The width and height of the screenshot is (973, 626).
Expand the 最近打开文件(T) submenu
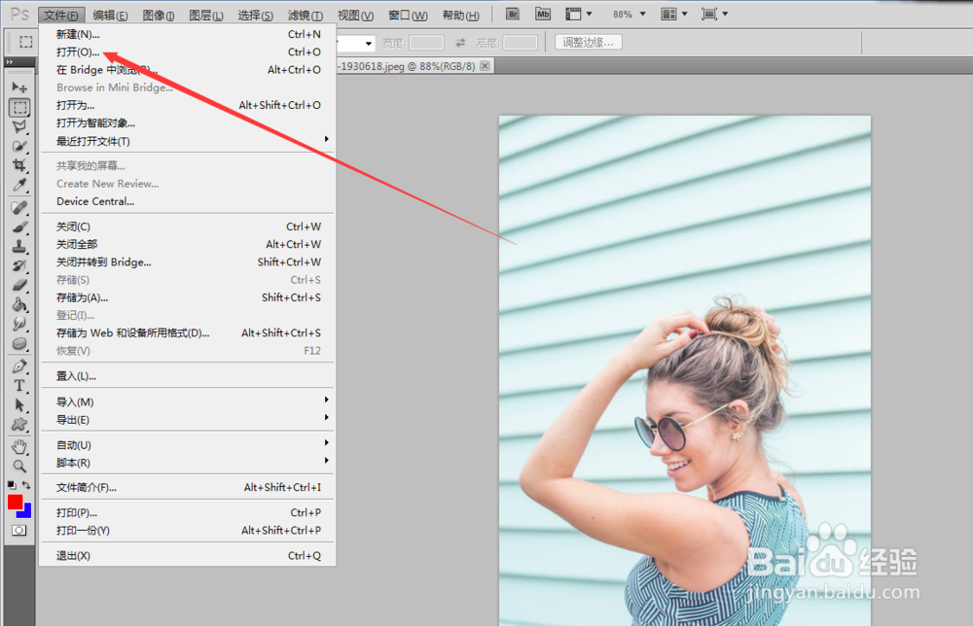point(188,141)
